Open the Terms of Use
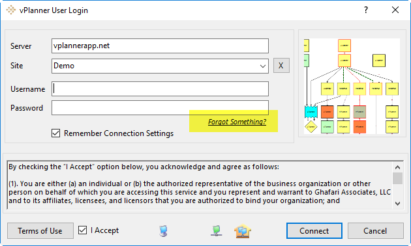Image resolution: width=411 pixels, height=246 pixels. (40, 231)
